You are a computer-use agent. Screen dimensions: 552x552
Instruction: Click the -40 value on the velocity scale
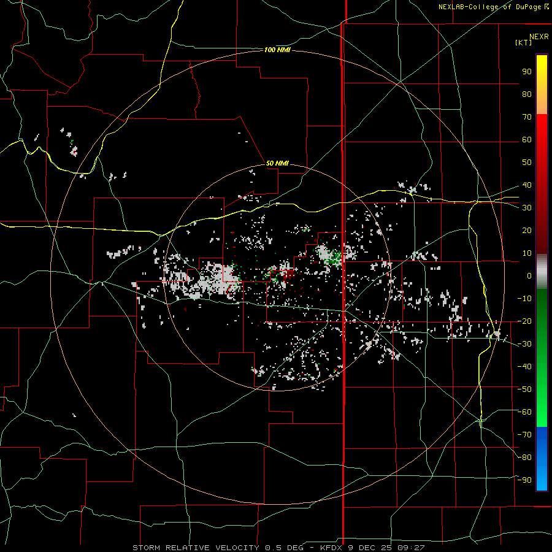(524, 367)
